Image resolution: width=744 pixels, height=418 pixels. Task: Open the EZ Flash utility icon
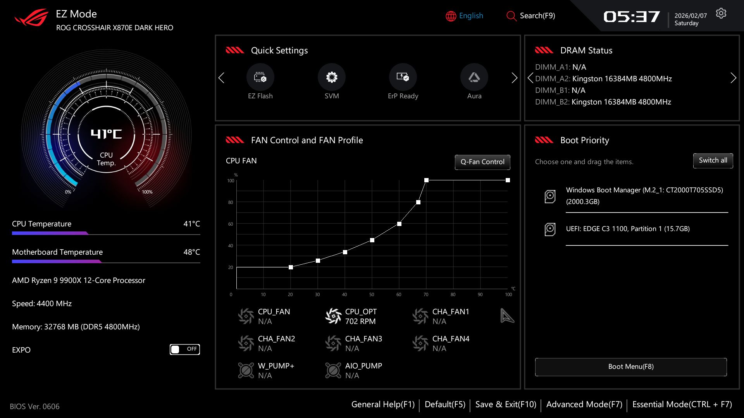[x=260, y=77]
